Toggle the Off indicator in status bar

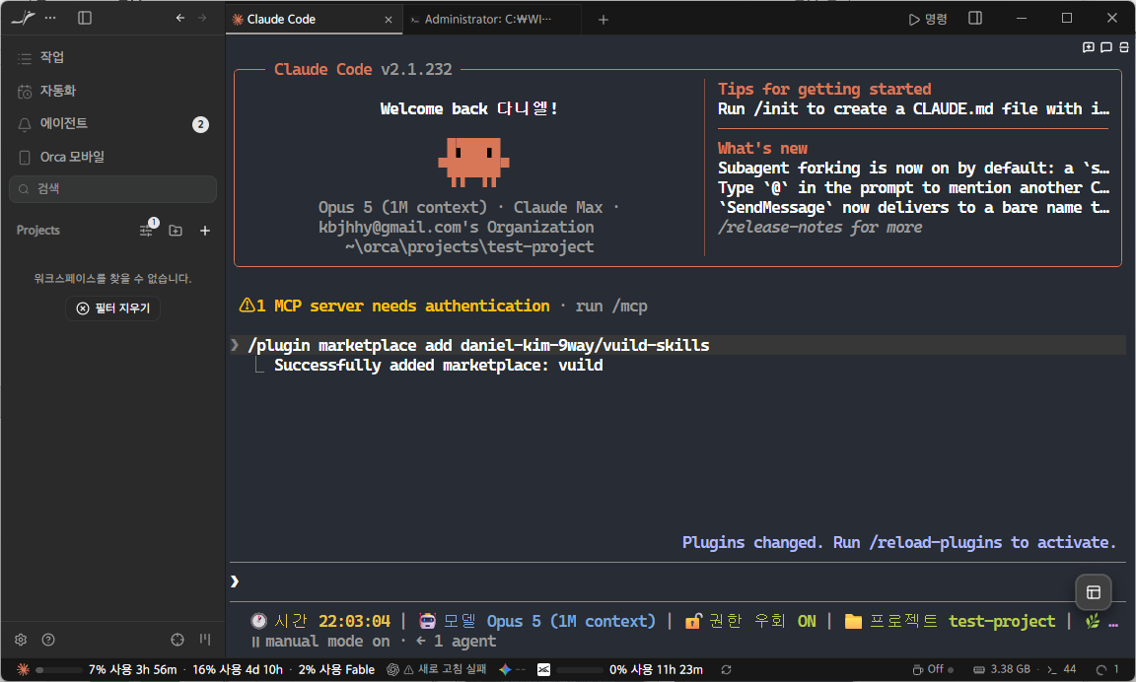pos(933,670)
